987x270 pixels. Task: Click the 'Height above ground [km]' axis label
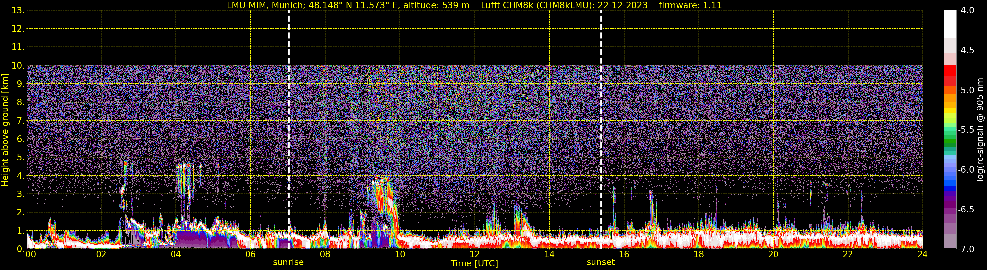pyautogui.click(x=5, y=130)
